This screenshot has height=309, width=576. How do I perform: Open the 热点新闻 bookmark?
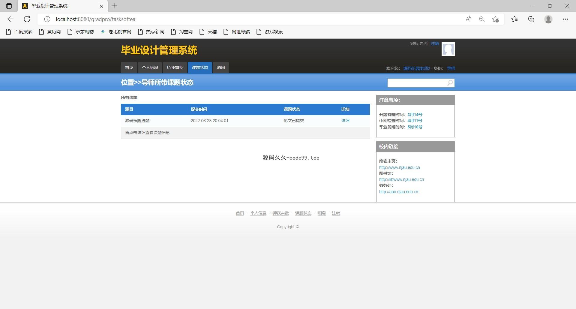coord(151,32)
